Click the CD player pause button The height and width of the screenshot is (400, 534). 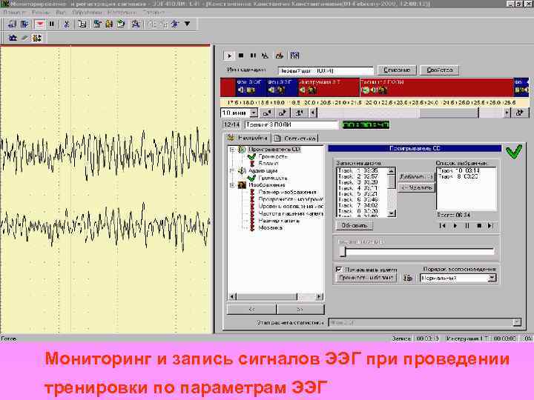pyautogui.click(x=467, y=225)
